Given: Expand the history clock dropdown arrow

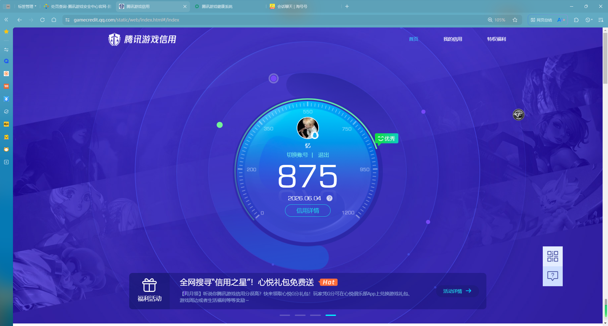Looking at the screenshot, I should [592, 20].
